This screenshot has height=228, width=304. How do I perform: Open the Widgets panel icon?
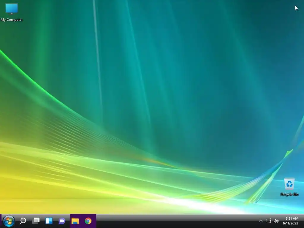(x=49, y=221)
